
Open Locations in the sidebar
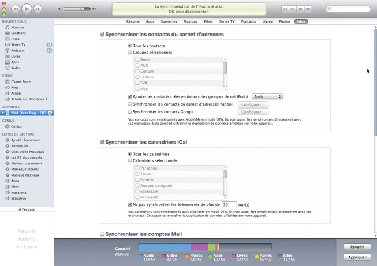coord(18,33)
